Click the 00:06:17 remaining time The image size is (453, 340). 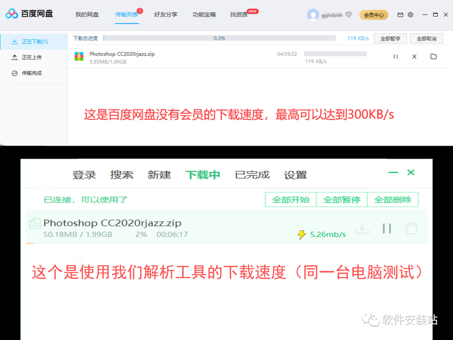tap(172, 235)
